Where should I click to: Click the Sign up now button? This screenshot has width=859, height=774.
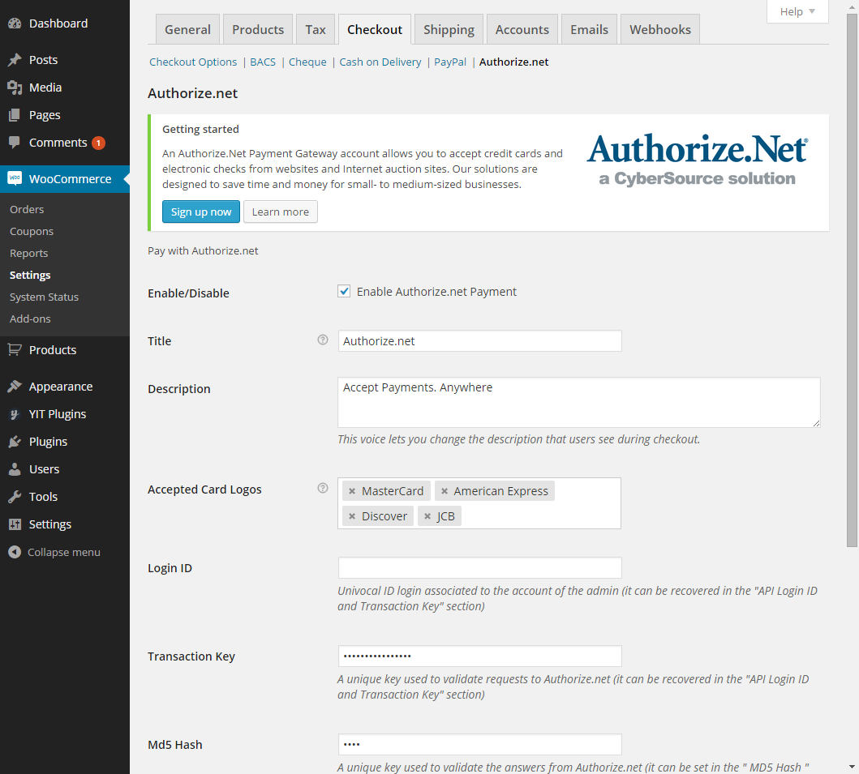pos(201,212)
